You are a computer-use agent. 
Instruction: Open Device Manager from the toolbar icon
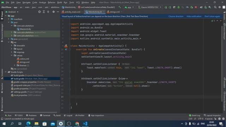pos(206,7)
